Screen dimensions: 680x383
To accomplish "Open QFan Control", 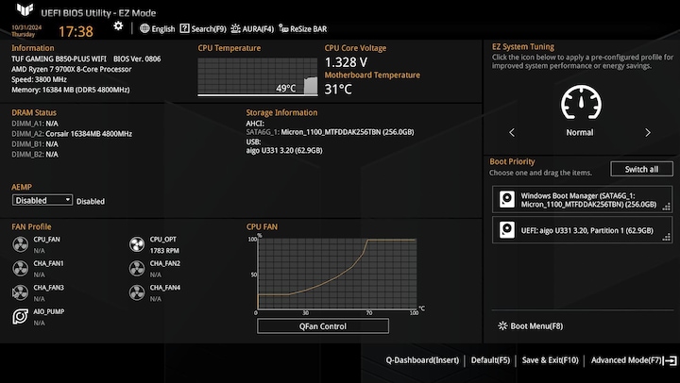I will point(323,326).
